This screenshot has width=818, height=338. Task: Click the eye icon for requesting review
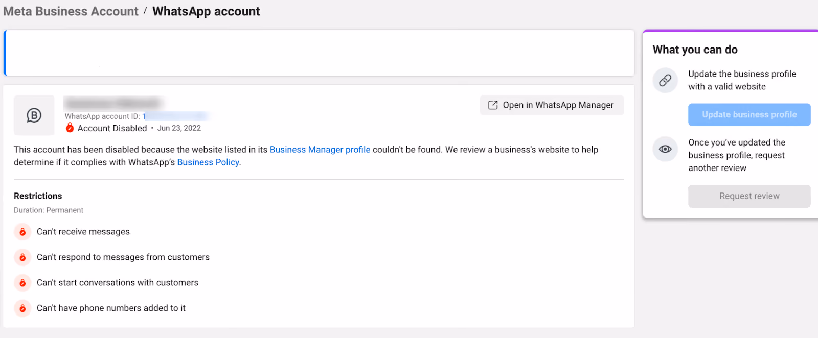tap(665, 149)
